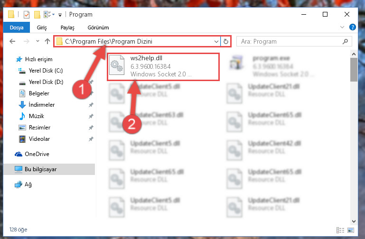Click the Help question mark icon
The image size is (365, 239).
pos(353,27)
